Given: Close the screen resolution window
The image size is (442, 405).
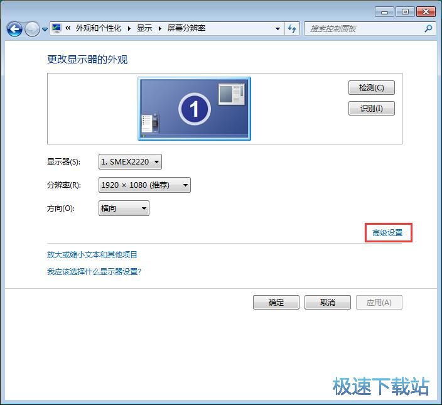Looking at the screenshot, I should point(426,12).
